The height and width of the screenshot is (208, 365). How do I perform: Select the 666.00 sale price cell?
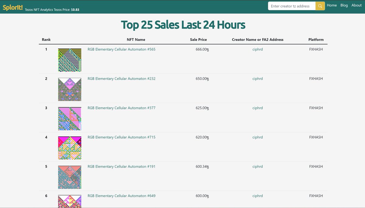pyautogui.click(x=202, y=49)
